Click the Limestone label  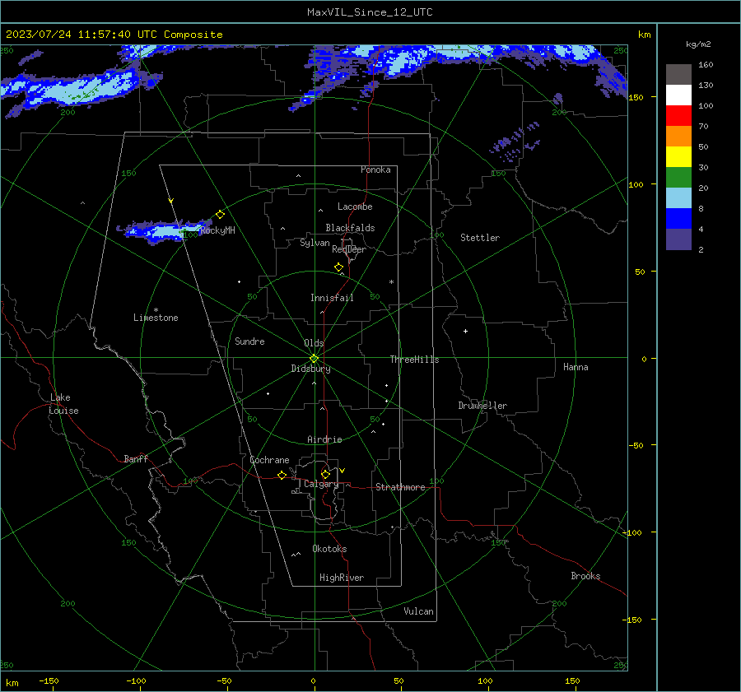(x=156, y=318)
